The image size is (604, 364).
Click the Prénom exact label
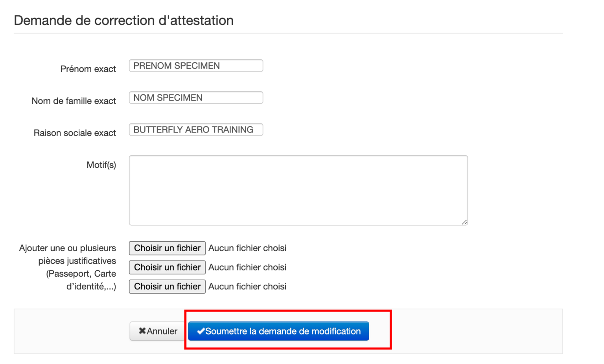[x=88, y=69]
